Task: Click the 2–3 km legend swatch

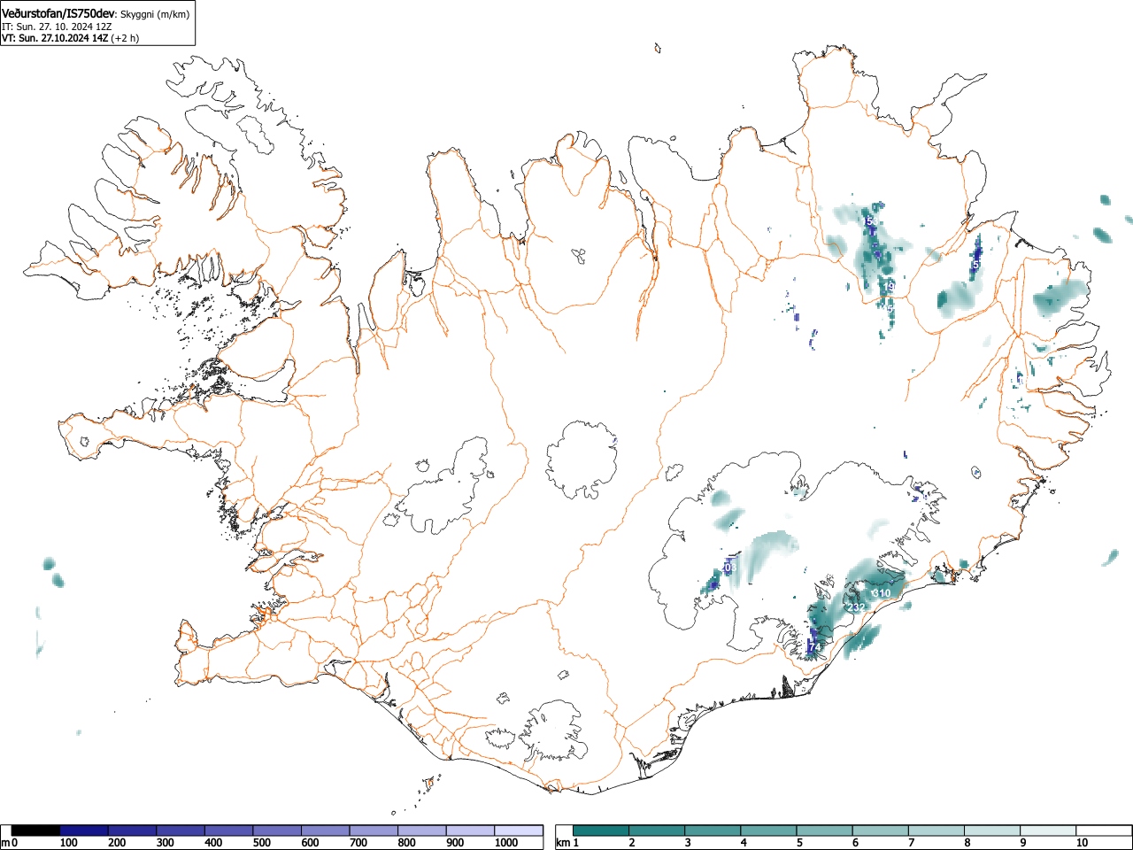Action: 658,831
